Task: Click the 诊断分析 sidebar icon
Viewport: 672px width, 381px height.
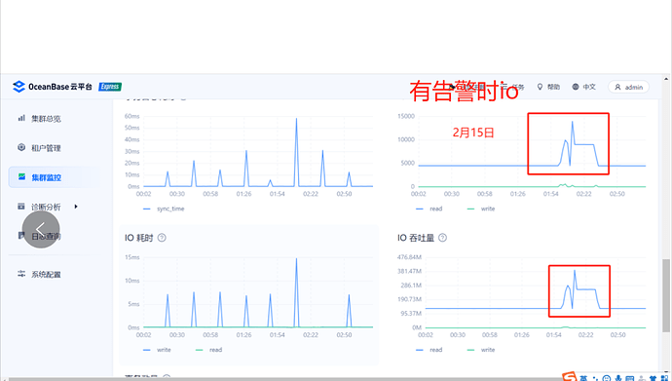Action: coord(21,207)
